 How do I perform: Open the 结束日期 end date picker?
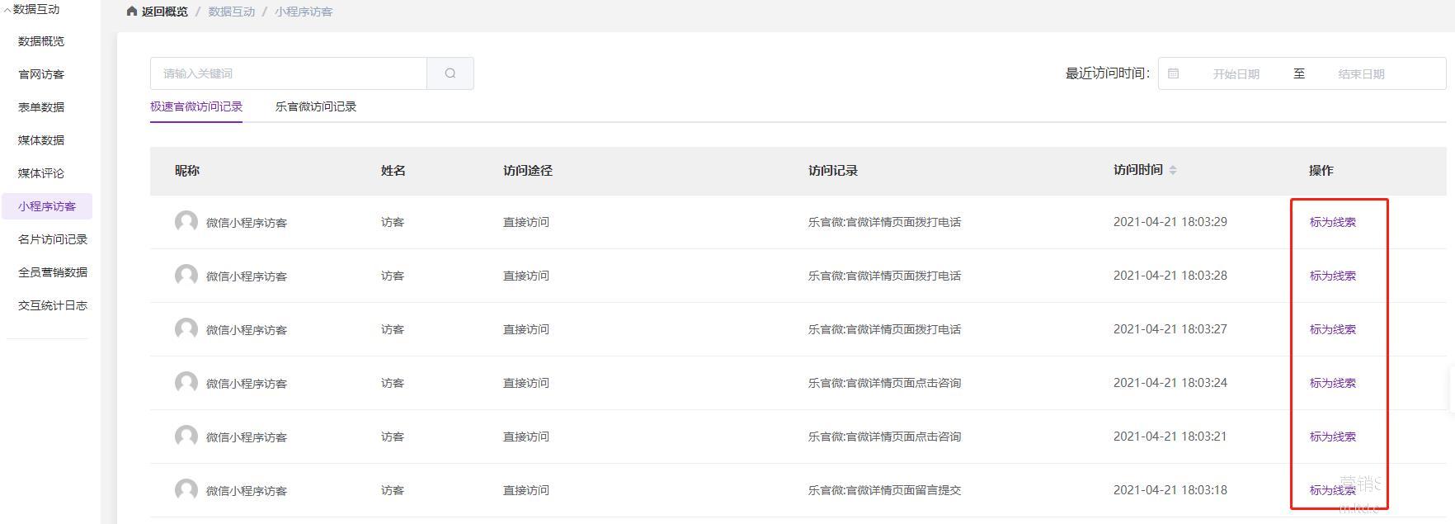click(1361, 74)
